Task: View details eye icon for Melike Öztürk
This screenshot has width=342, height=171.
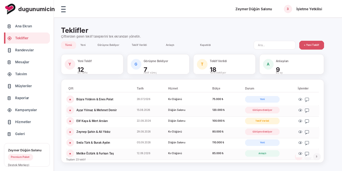Action: point(300,154)
